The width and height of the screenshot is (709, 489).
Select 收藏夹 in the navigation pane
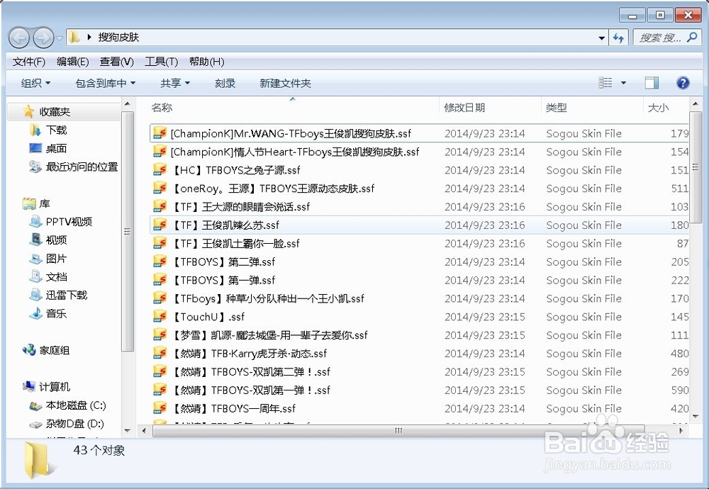point(55,112)
